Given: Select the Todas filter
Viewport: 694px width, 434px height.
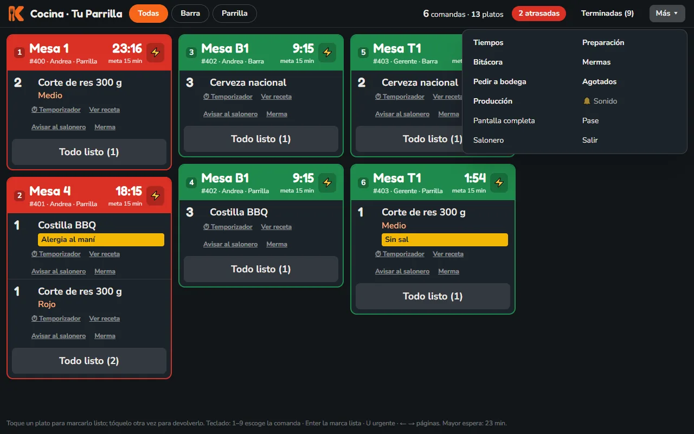Looking at the screenshot, I should coord(149,14).
